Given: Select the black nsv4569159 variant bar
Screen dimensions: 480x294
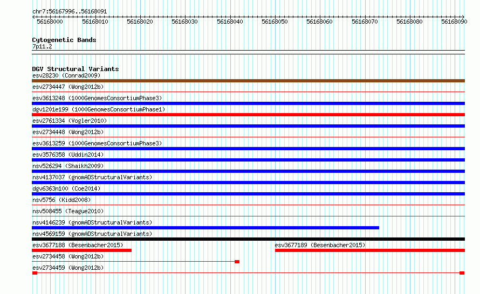Looking at the screenshot, I should point(248,239).
